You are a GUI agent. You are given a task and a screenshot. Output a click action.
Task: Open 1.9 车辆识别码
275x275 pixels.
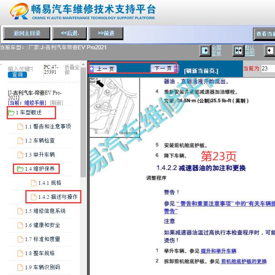pyautogui.click(x=42, y=268)
